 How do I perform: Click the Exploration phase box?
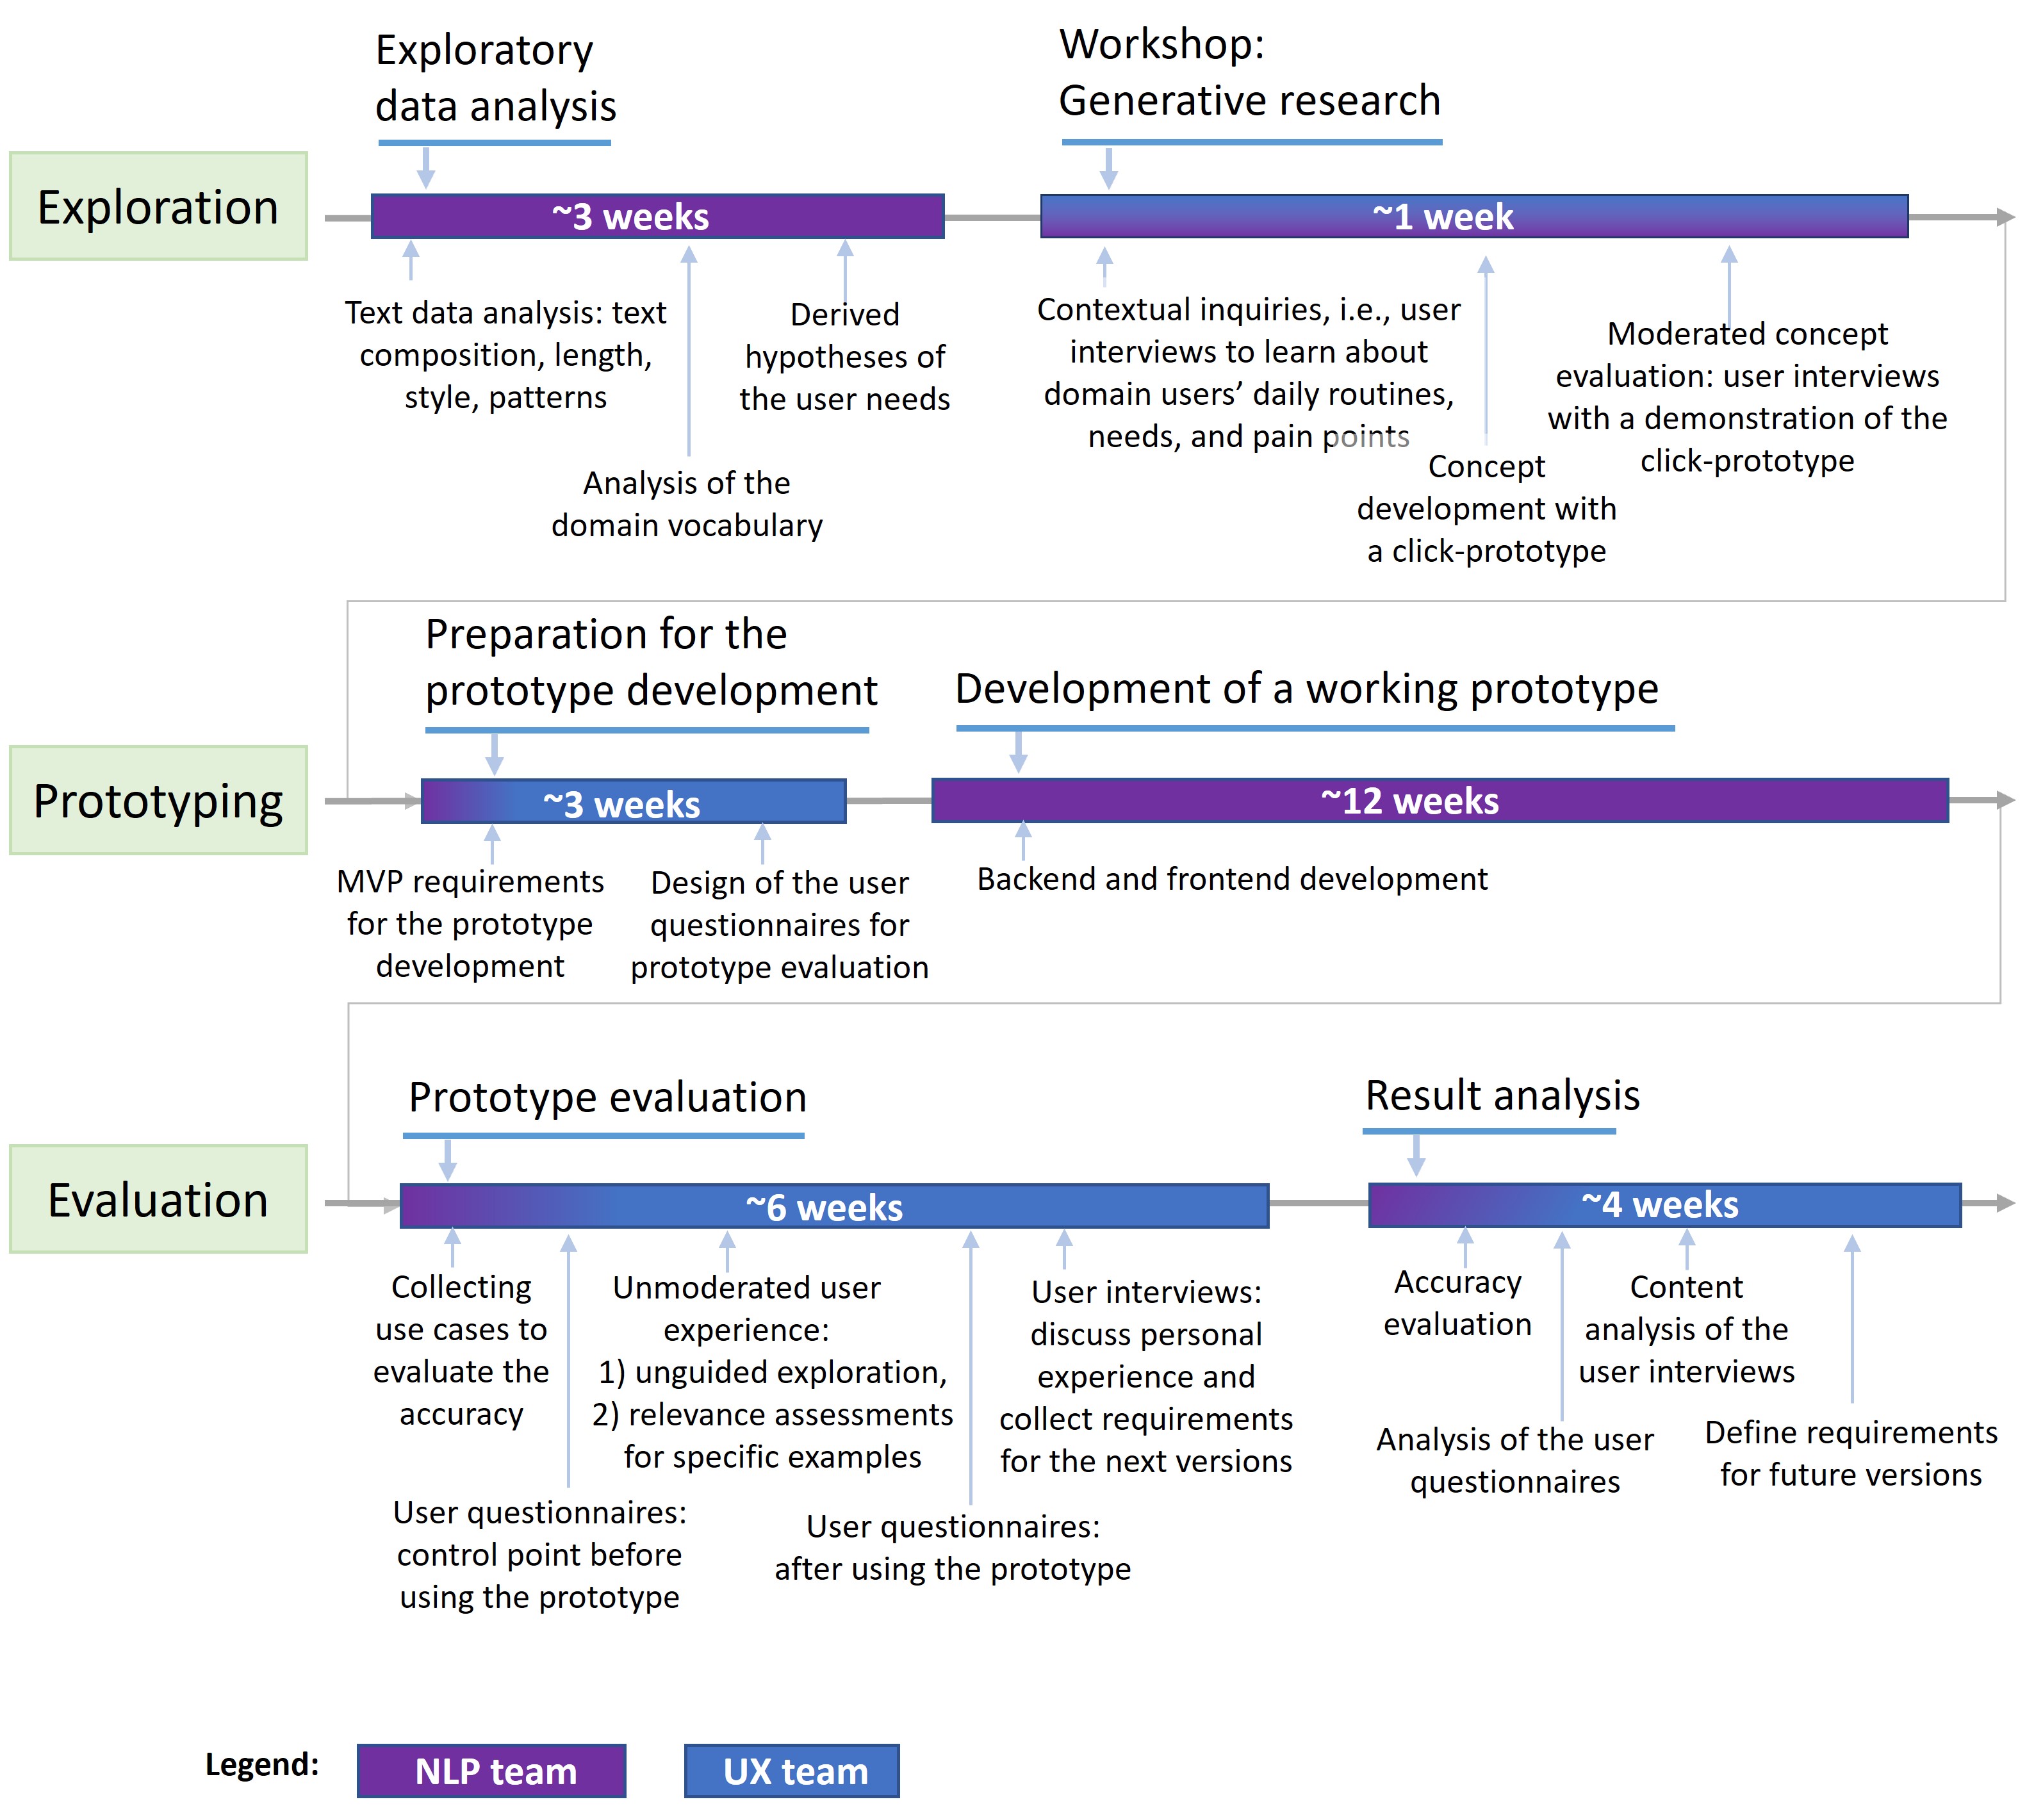[158, 207]
